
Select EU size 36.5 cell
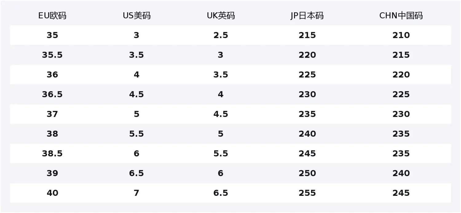tap(52, 94)
